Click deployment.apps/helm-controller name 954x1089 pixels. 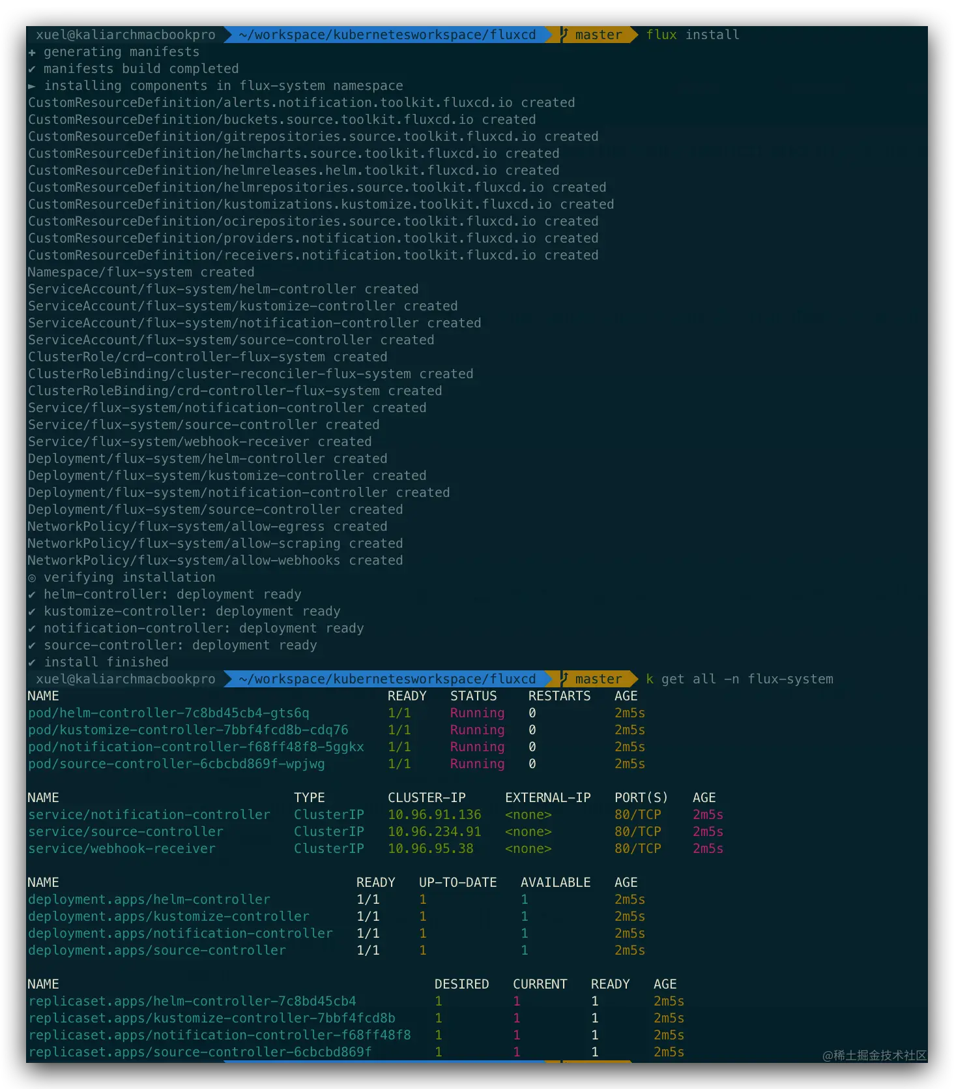coord(149,899)
